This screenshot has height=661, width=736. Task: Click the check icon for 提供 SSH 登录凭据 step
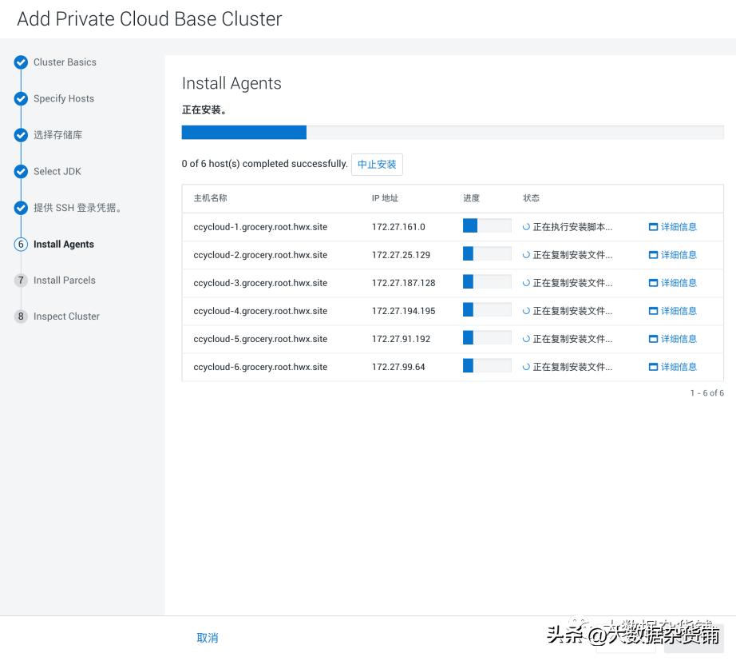pyautogui.click(x=21, y=208)
